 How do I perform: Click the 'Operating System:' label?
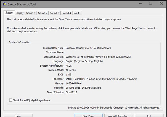coord(54,57)
